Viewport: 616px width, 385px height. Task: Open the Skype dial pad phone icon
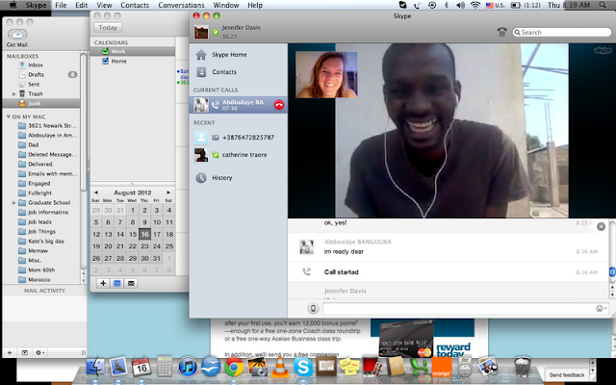tap(501, 32)
